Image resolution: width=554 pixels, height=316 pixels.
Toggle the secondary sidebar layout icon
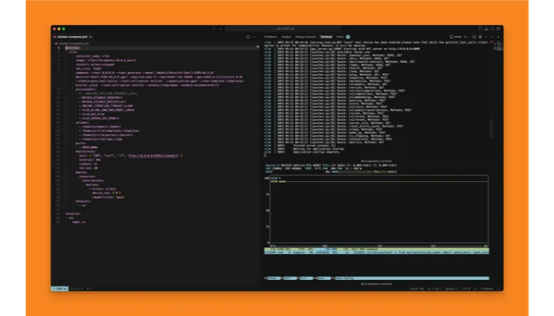point(492,28)
